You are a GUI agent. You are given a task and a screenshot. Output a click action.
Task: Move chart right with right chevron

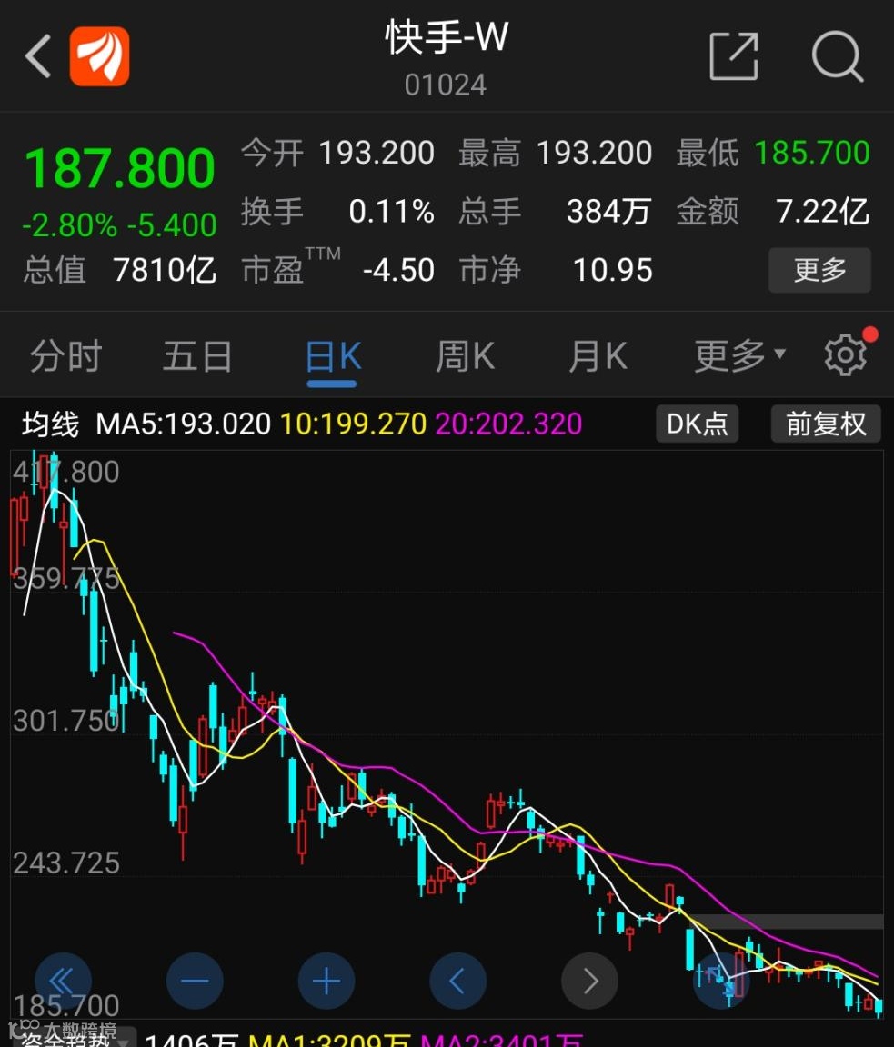pyautogui.click(x=589, y=981)
